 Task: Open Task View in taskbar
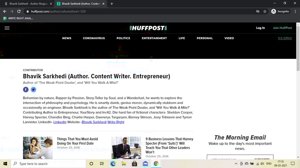[x=102, y=164]
